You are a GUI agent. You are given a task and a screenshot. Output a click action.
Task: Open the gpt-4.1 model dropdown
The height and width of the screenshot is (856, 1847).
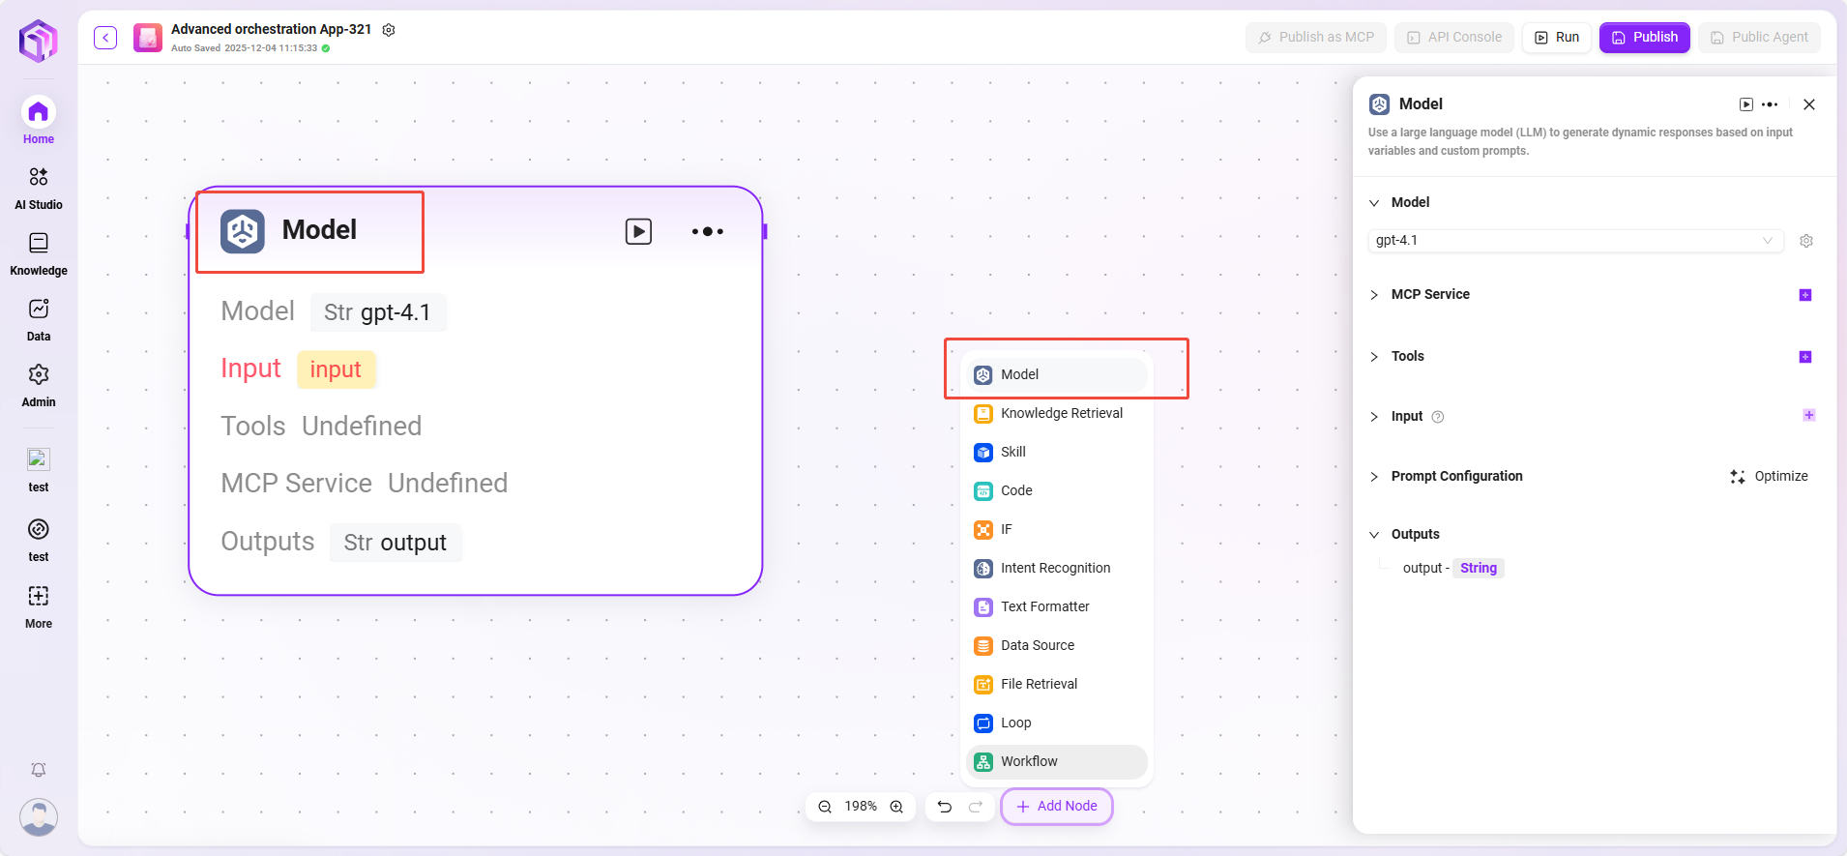(1575, 241)
